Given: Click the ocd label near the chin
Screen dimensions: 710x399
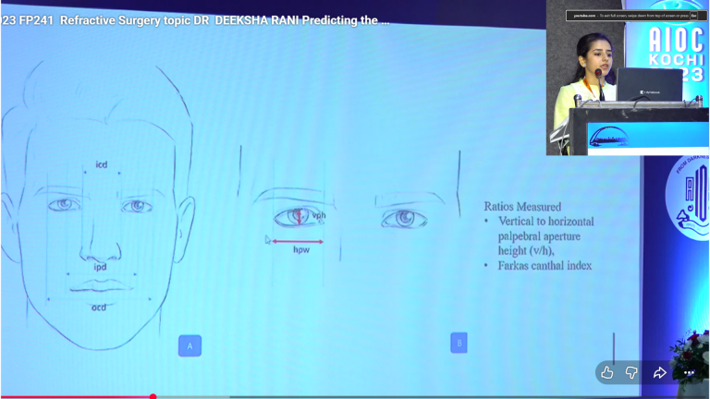Looking at the screenshot, I should pyautogui.click(x=99, y=308).
